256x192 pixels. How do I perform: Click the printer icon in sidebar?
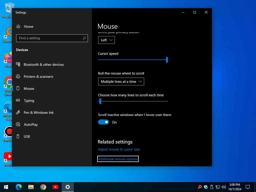[18, 76]
